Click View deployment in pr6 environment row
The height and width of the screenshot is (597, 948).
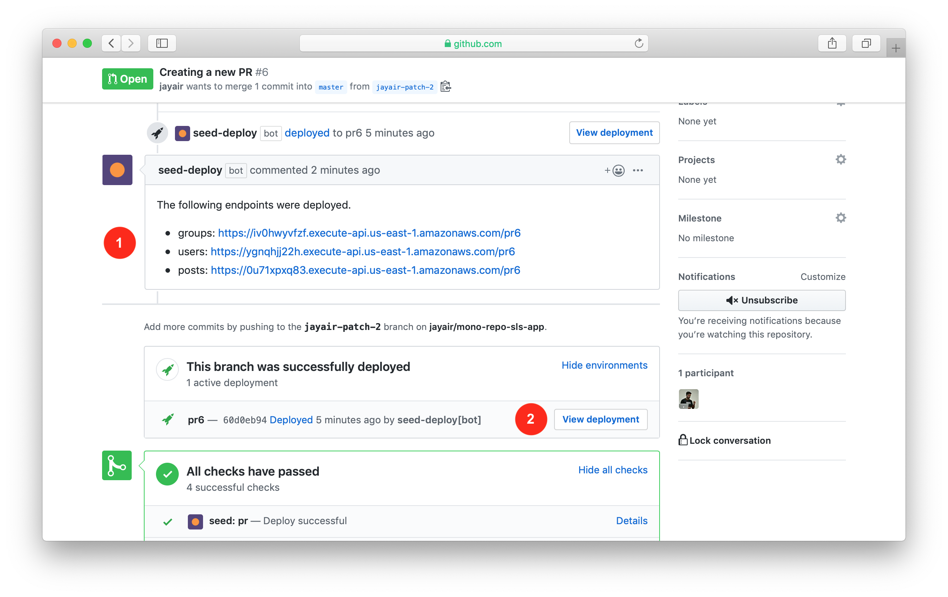coord(600,419)
